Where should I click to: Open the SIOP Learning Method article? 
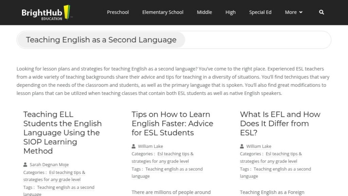pos(62,133)
